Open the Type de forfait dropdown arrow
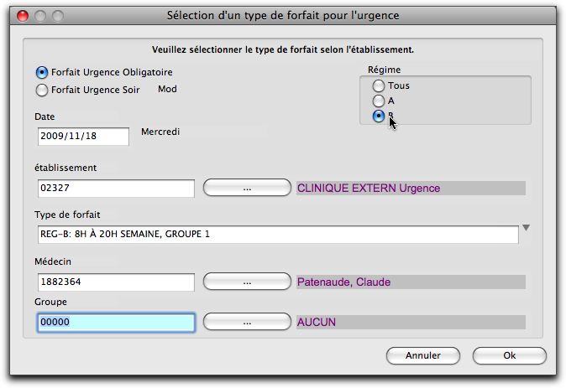The width and height of the screenshot is (566, 388). click(x=527, y=228)
